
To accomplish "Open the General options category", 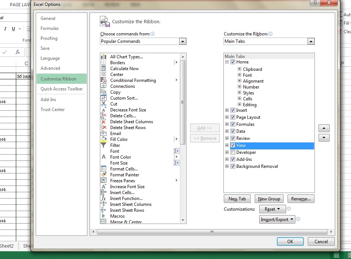I will pyautogui.click(x=48, y=18).
